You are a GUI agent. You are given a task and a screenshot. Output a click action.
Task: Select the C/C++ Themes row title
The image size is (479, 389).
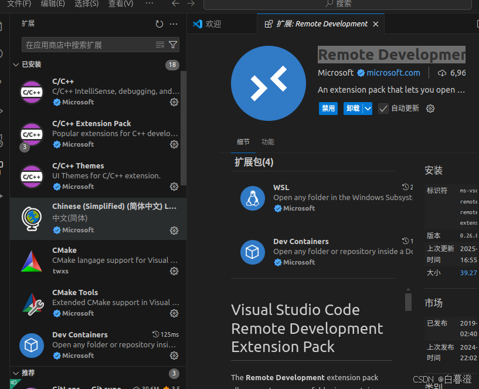tap(78, 166)
